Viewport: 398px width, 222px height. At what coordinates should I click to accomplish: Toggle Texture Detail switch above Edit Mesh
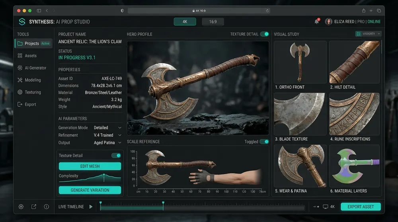tap(116, 156)
